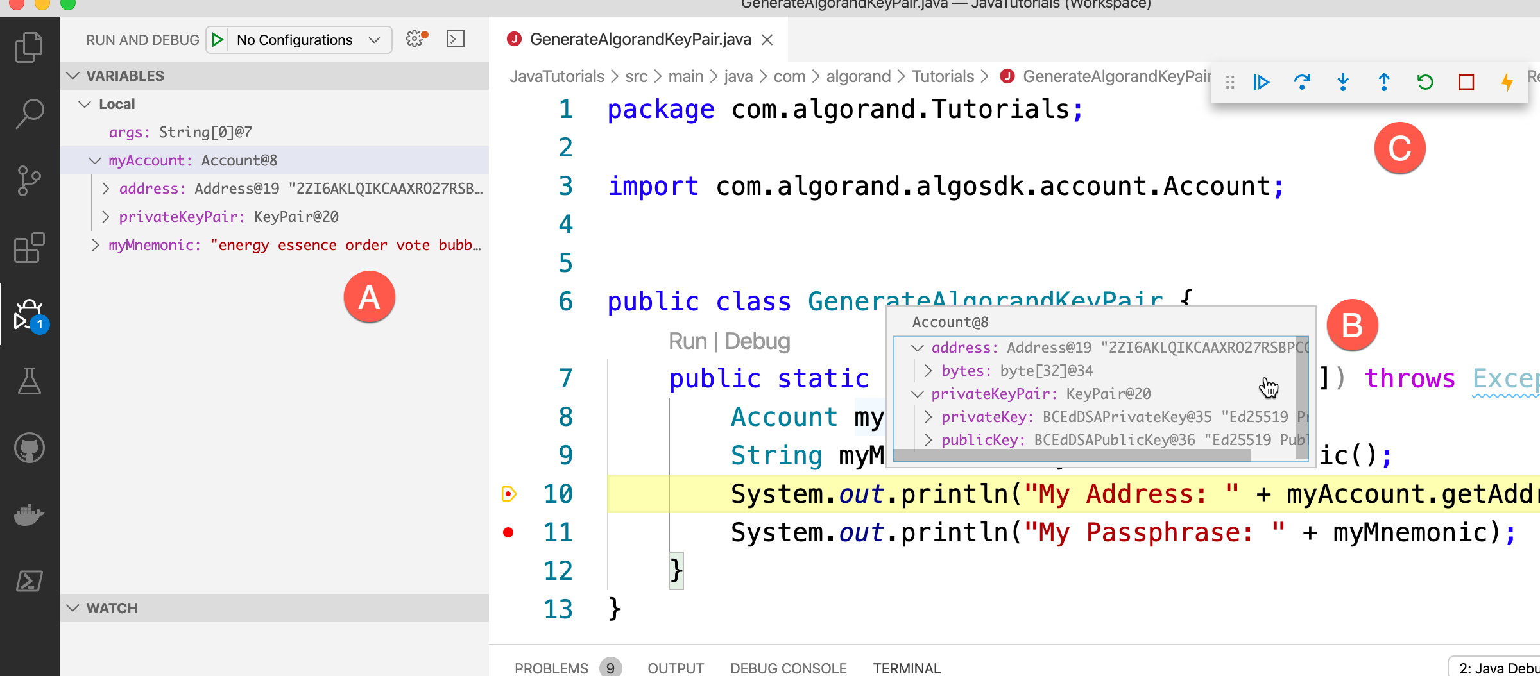This screenshot has height=676, width=1540.
Task: Open the Explorer view in the activity bar
Action: (x=29, y=46)
